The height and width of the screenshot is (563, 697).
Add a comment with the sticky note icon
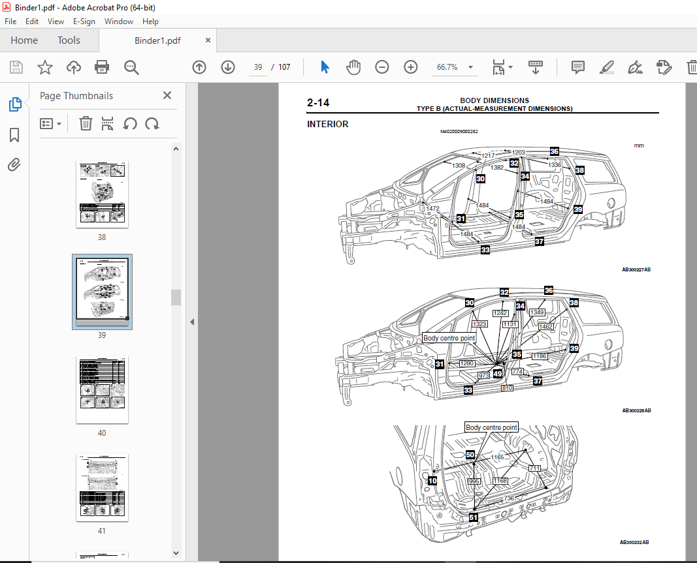click(577, 67)
